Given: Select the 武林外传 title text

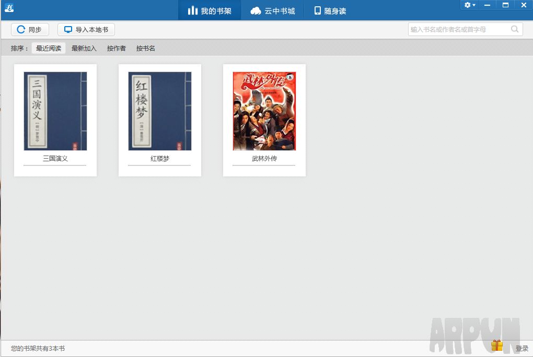Looking at the screenshot, I should coord(264,159).
